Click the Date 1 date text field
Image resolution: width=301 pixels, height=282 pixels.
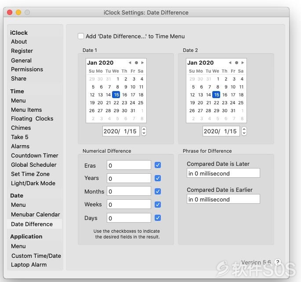(x=121, y=131)
